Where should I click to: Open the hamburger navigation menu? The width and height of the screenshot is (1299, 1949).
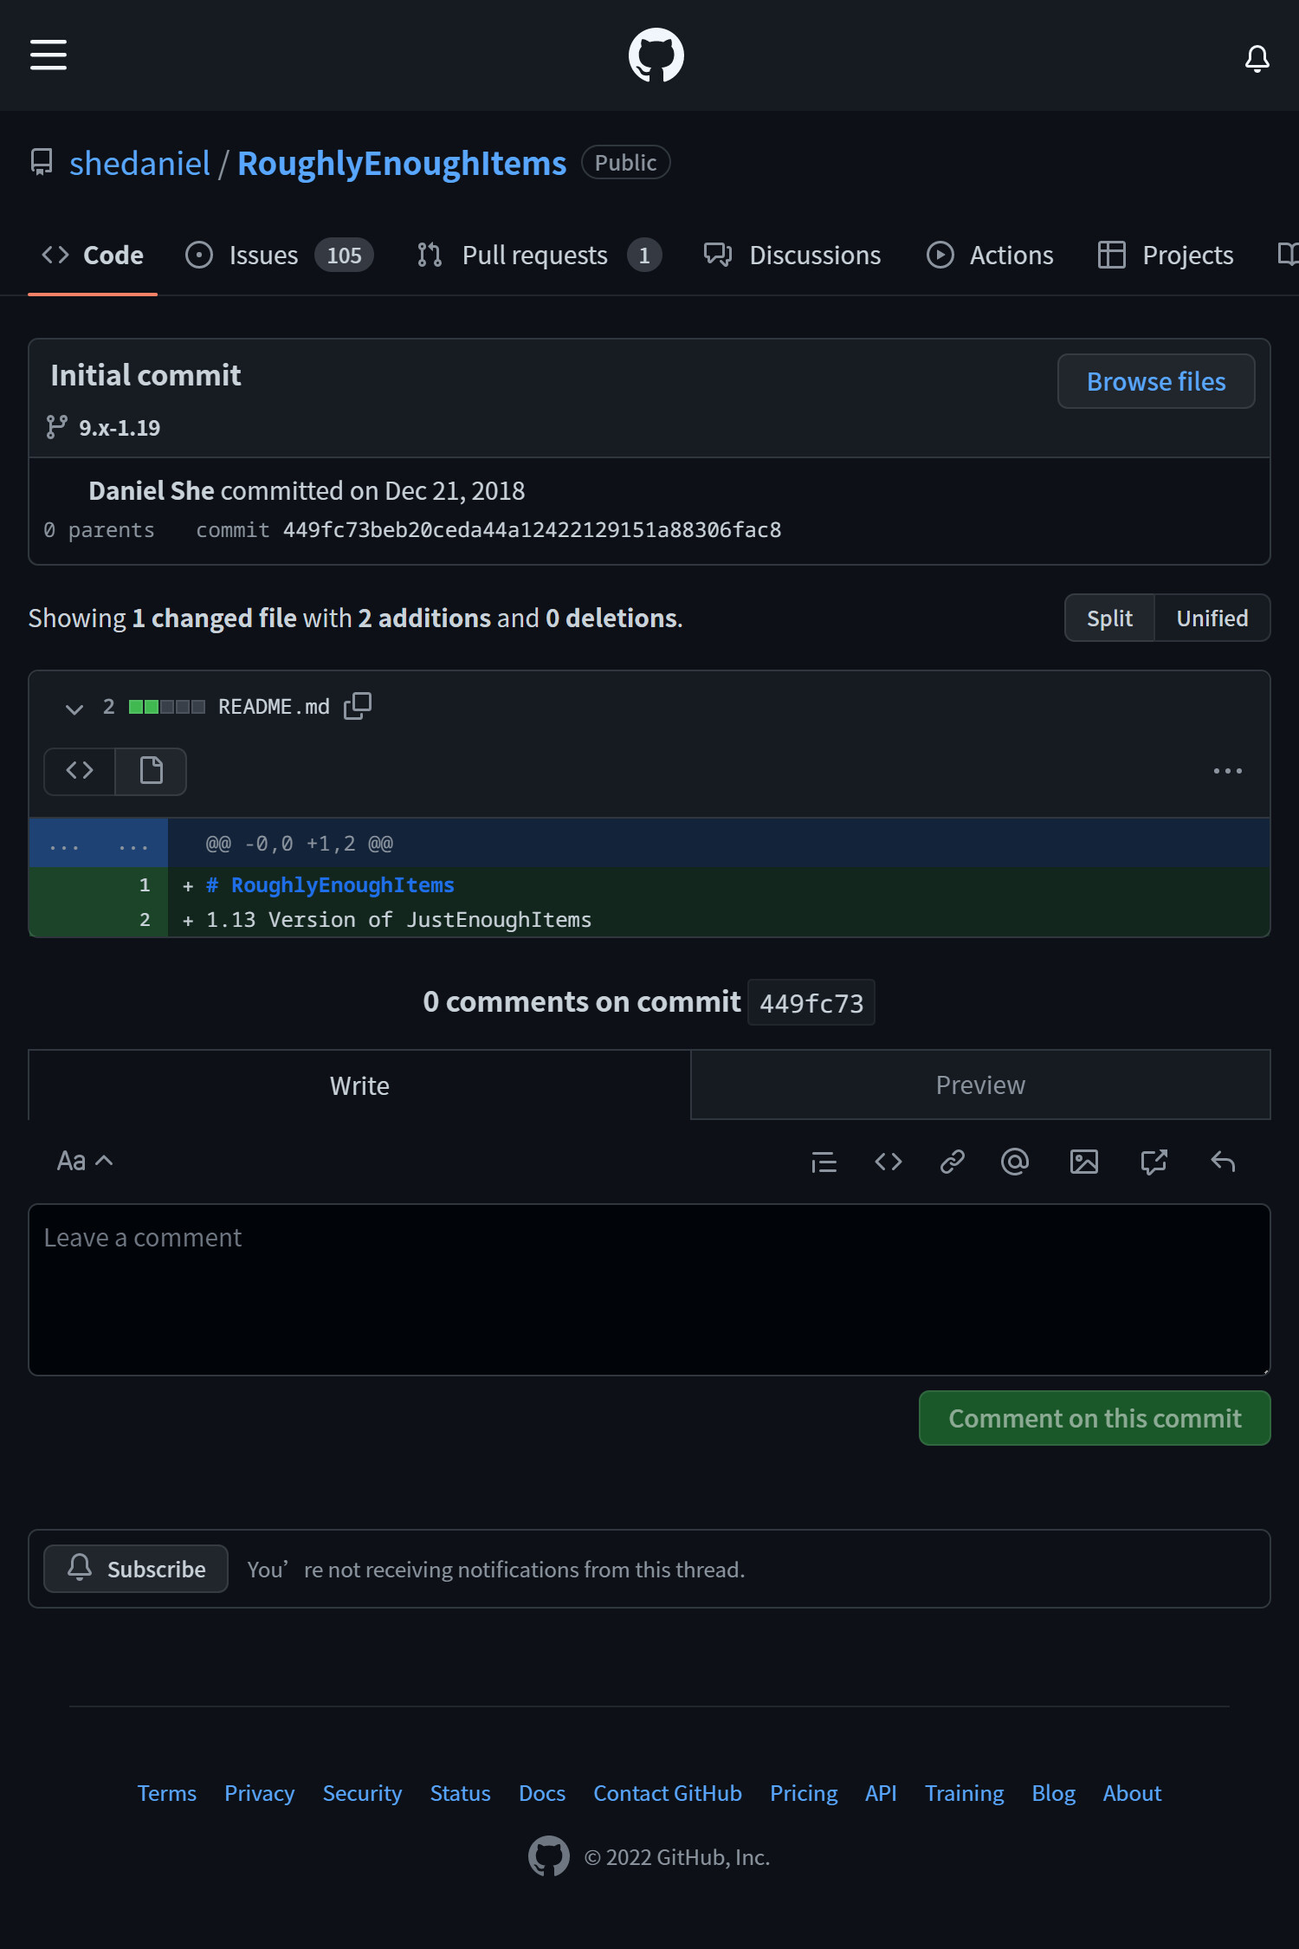tap(48, 55)
